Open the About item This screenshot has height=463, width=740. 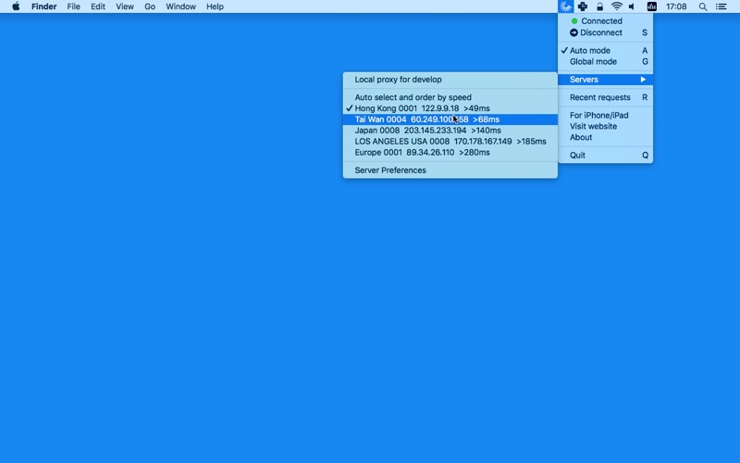tap(606, 137)
